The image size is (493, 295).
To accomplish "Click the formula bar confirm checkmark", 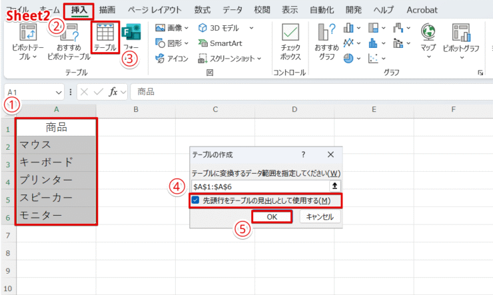I will pyautogui.click(x=99, y=92).
